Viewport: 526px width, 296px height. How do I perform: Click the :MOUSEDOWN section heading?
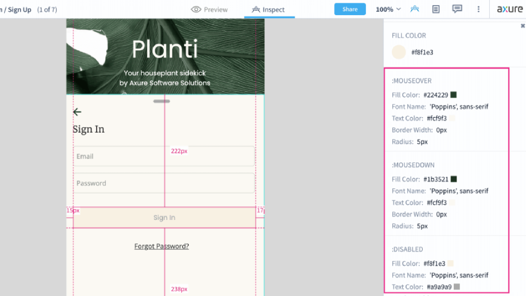pyautogui.click(x=413, y=165)
